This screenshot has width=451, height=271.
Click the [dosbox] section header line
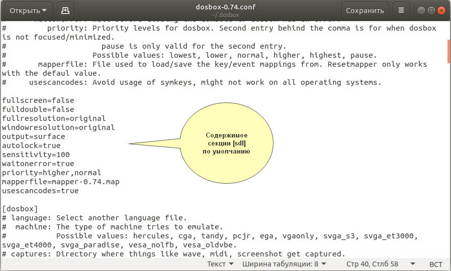tap(20, 209)
